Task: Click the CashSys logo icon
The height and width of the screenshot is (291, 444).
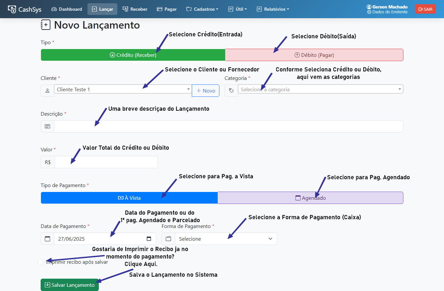Action: 12,9
